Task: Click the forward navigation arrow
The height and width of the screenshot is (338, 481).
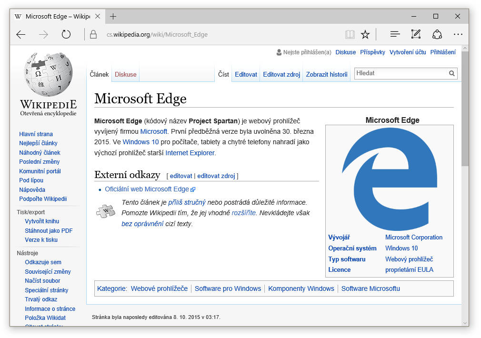Action: (x=43, y=34)
